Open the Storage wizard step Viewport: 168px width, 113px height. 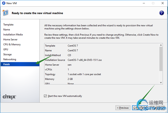tap(7, 54)
